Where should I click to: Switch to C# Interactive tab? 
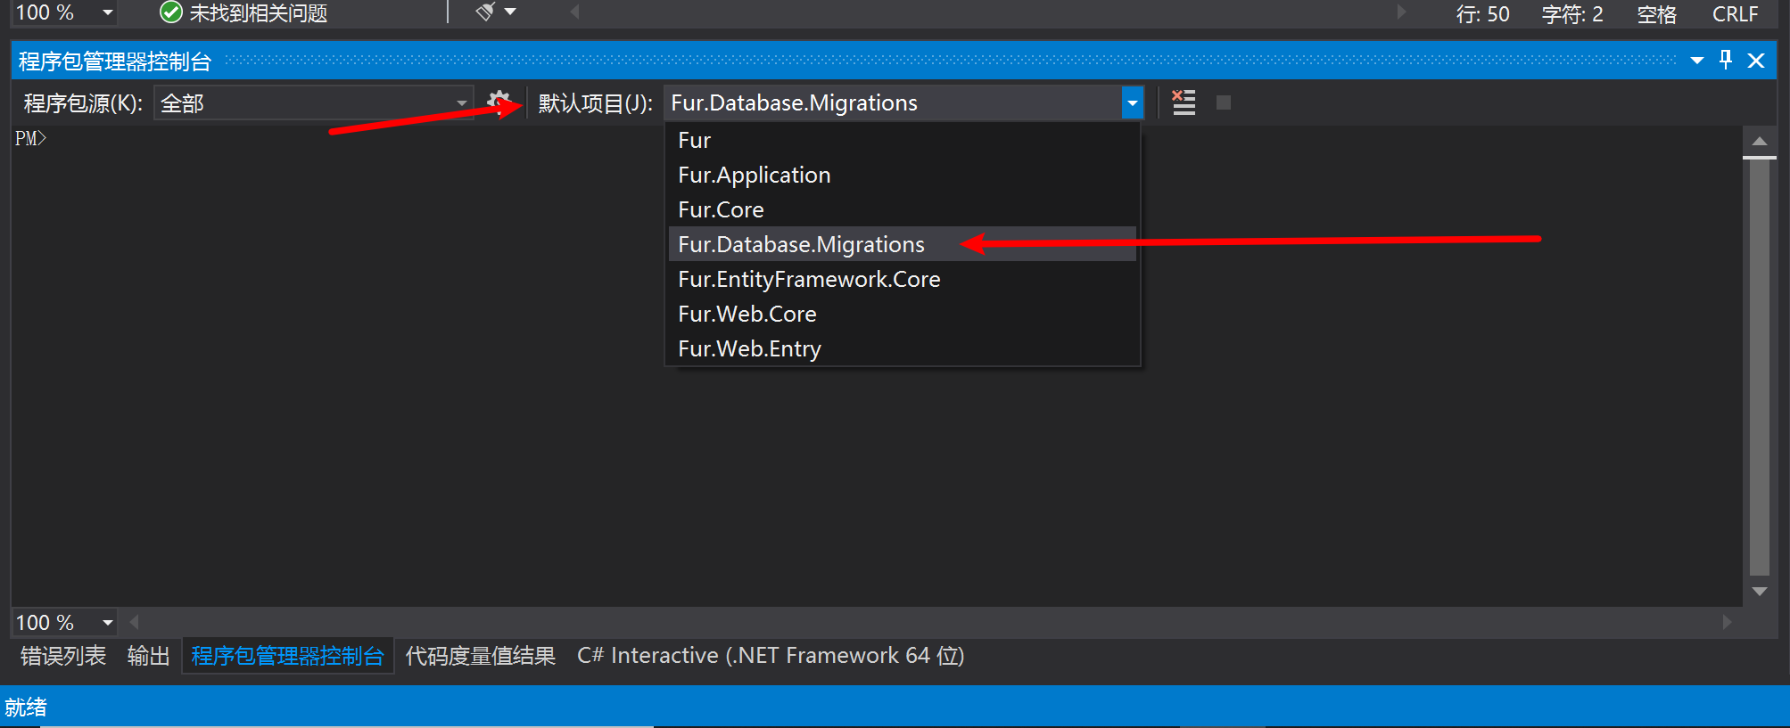771,657
